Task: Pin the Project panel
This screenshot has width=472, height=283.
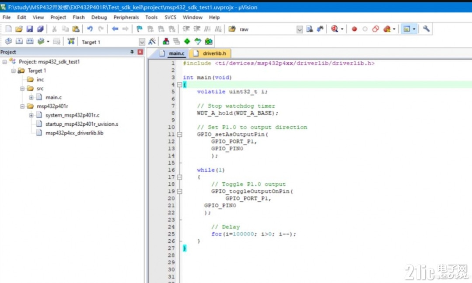Action: click(132, 52)
